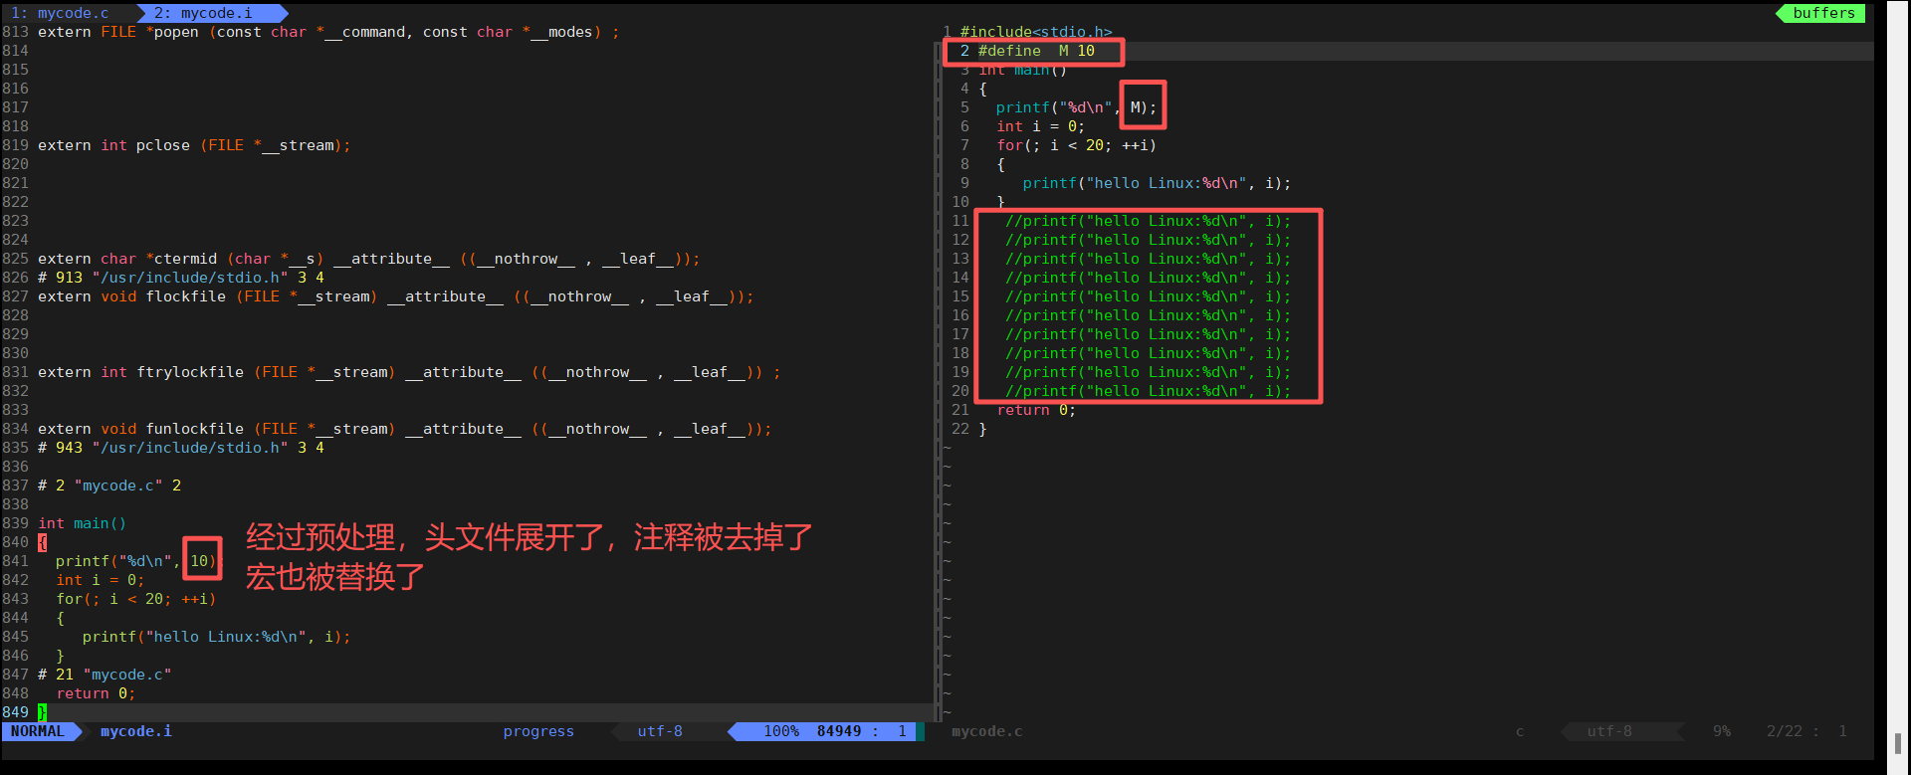Click extern int pclose line 819
The width and height of the screenshot is (1911, 775).
(x=194, y=145)
